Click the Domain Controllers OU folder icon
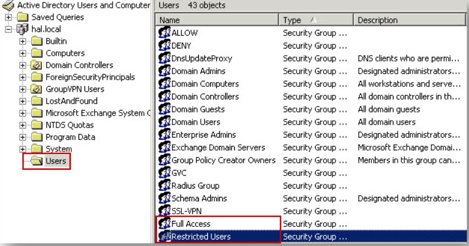469x246 pixels. [x=37, y=65]
